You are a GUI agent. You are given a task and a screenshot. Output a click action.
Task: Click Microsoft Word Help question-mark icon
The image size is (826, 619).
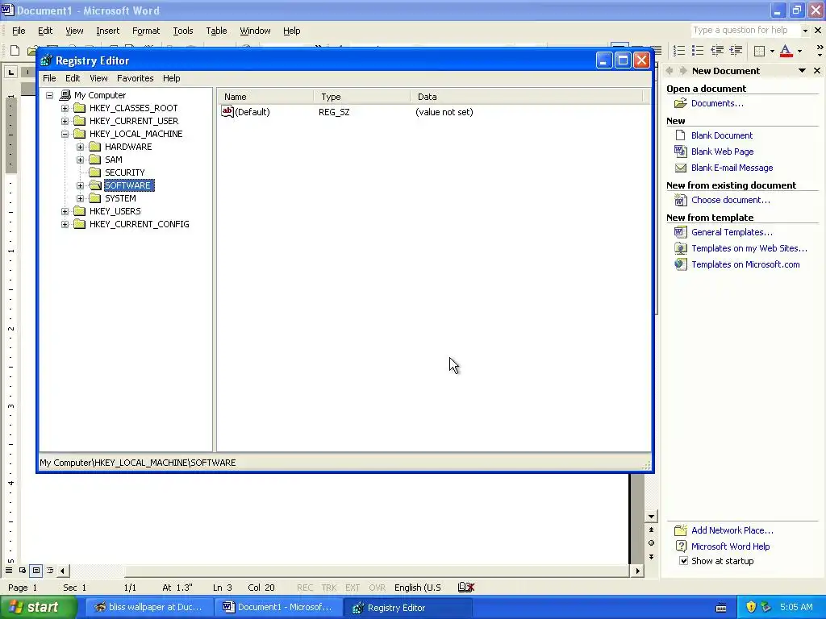point(681,546)
